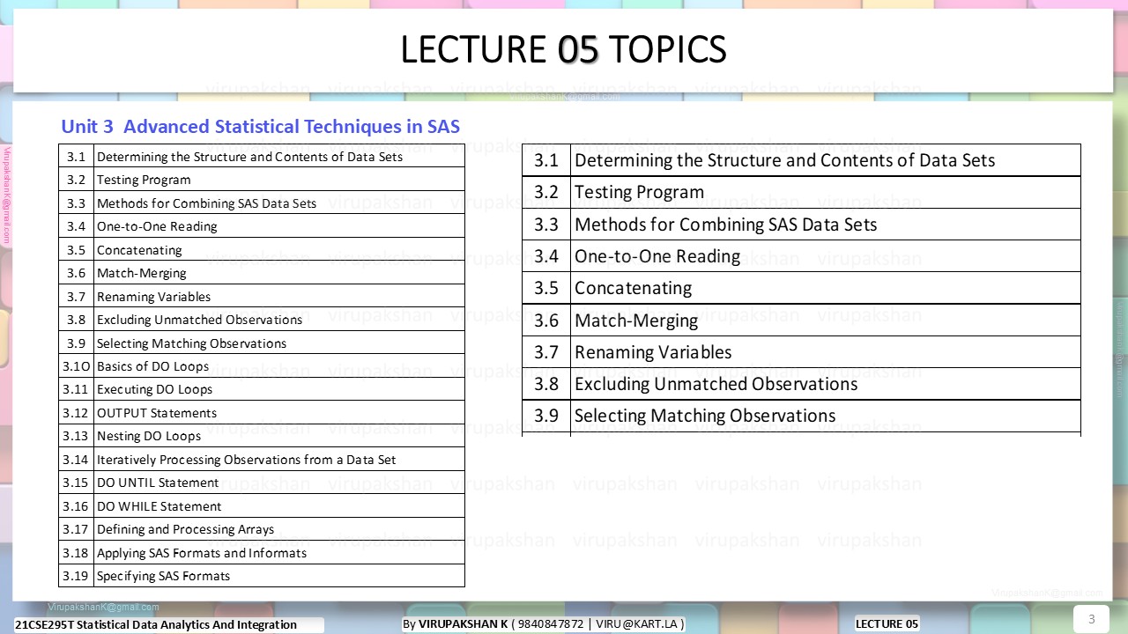The width and height of the screenshot is (1128, 634).
Task: Select the 'Executing DO Loops' row
Action: coord(262,389)
